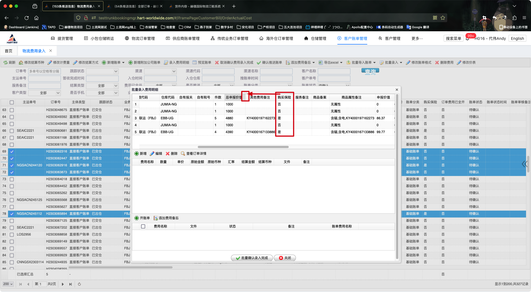Image resolution: width=531 pixels, height=292 pixels.
Task: Toggle the select-all checkbox in bill list header
Action: pos(12,102)
